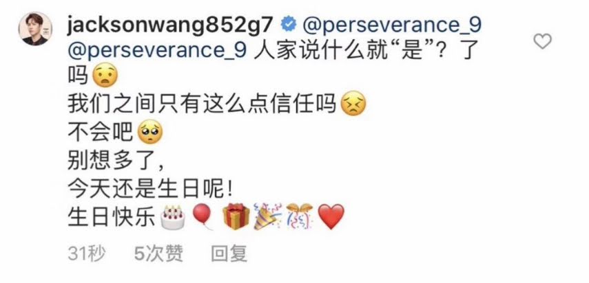Like the comment with the heart icon
The width and height of the screenshot is (589, 283).
click(542, 41)
